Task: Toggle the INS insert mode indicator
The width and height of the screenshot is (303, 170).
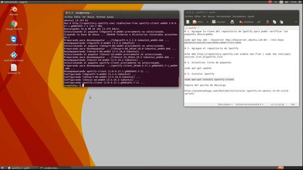Action: 293,104
